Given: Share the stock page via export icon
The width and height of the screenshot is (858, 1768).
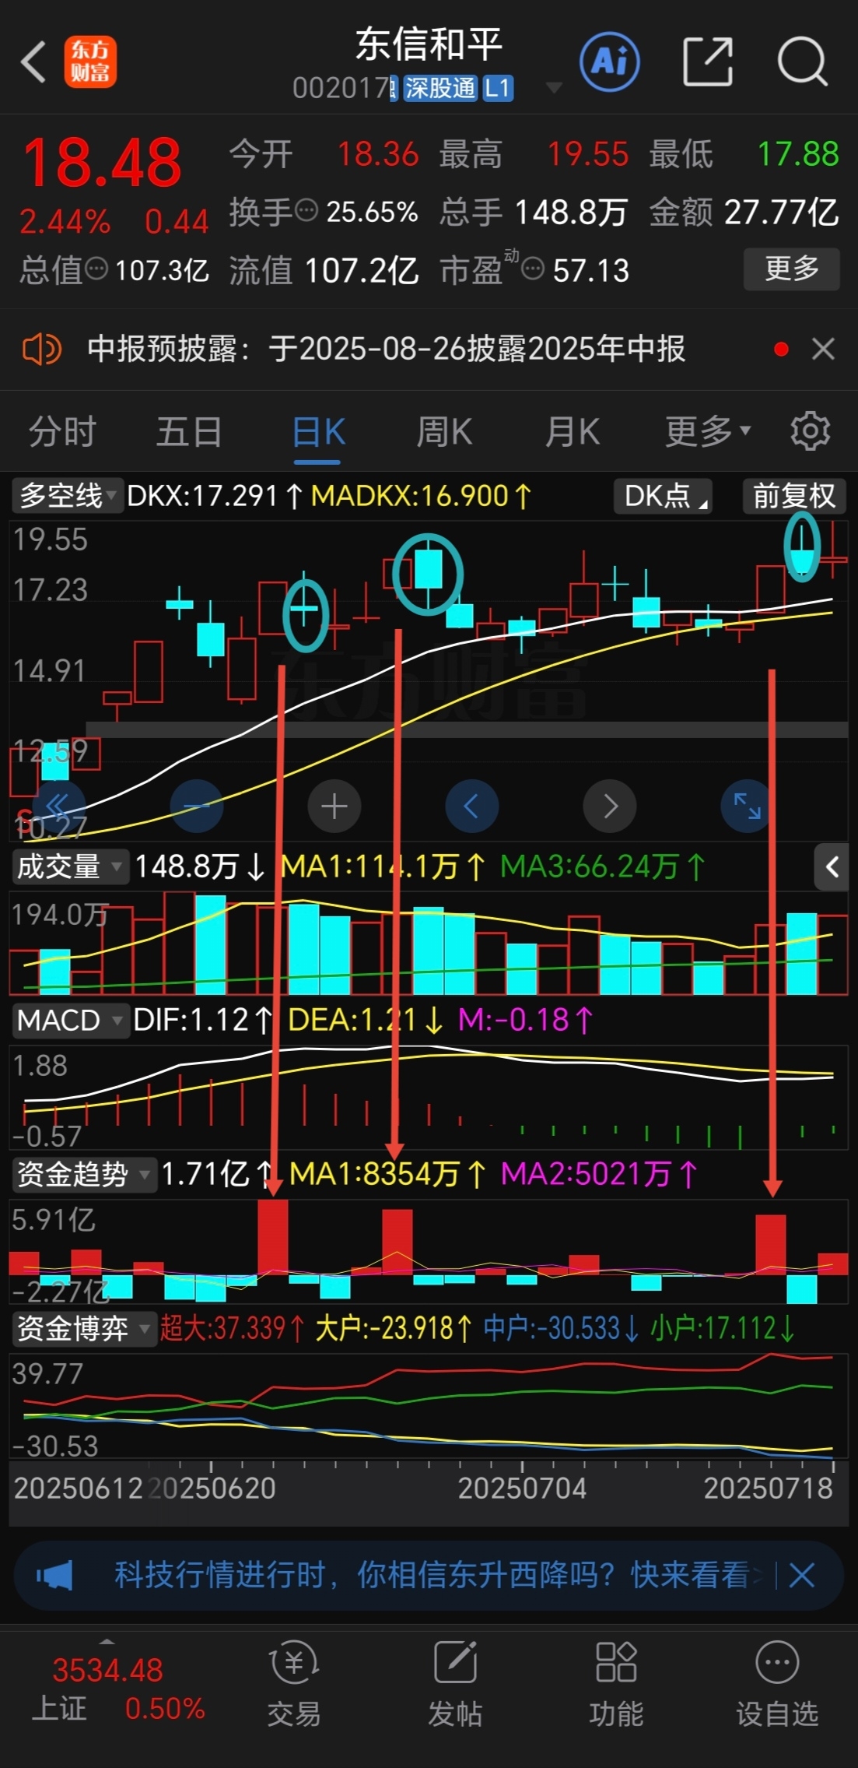Looking at the screenshot, I should (707, 62).
